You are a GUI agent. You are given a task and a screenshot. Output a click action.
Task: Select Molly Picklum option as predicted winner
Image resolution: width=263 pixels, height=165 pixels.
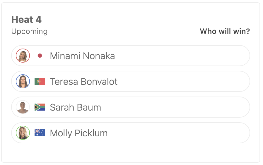182,133
